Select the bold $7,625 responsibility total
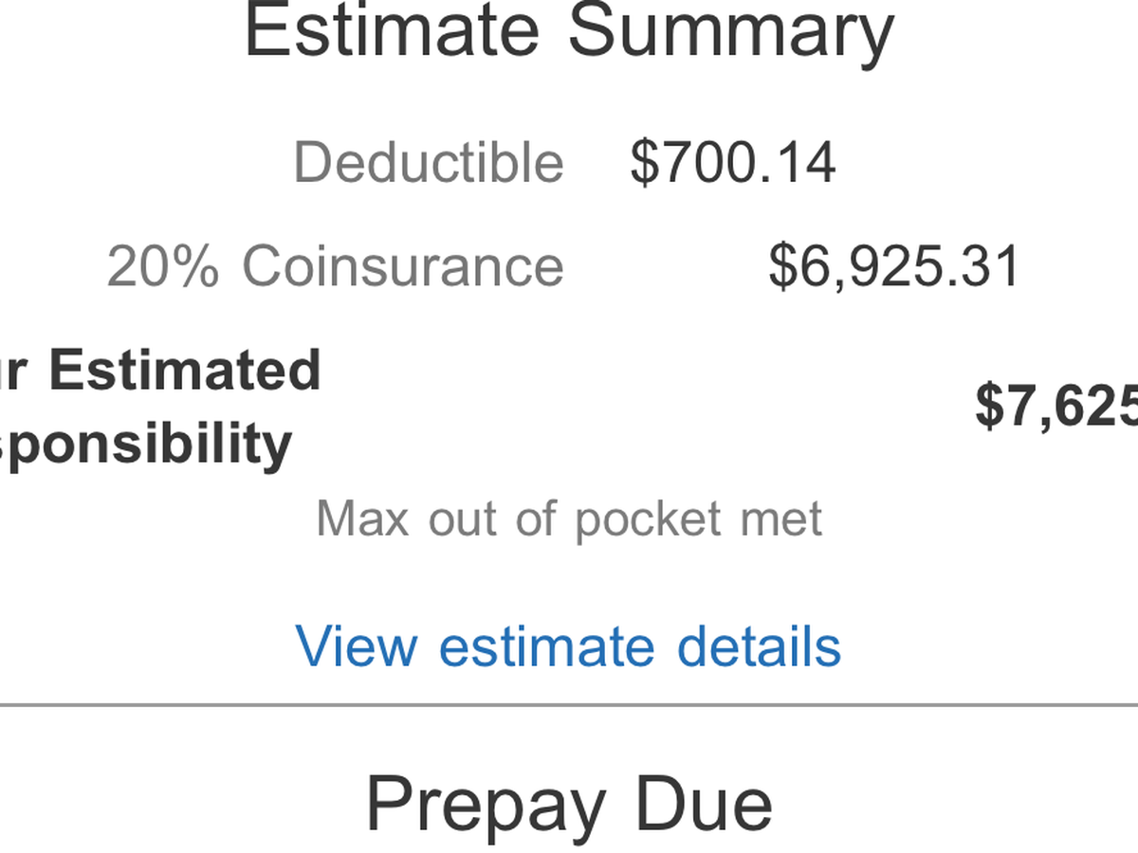The width and height of the screenshot is (1138, 853). click(1056, 406)
